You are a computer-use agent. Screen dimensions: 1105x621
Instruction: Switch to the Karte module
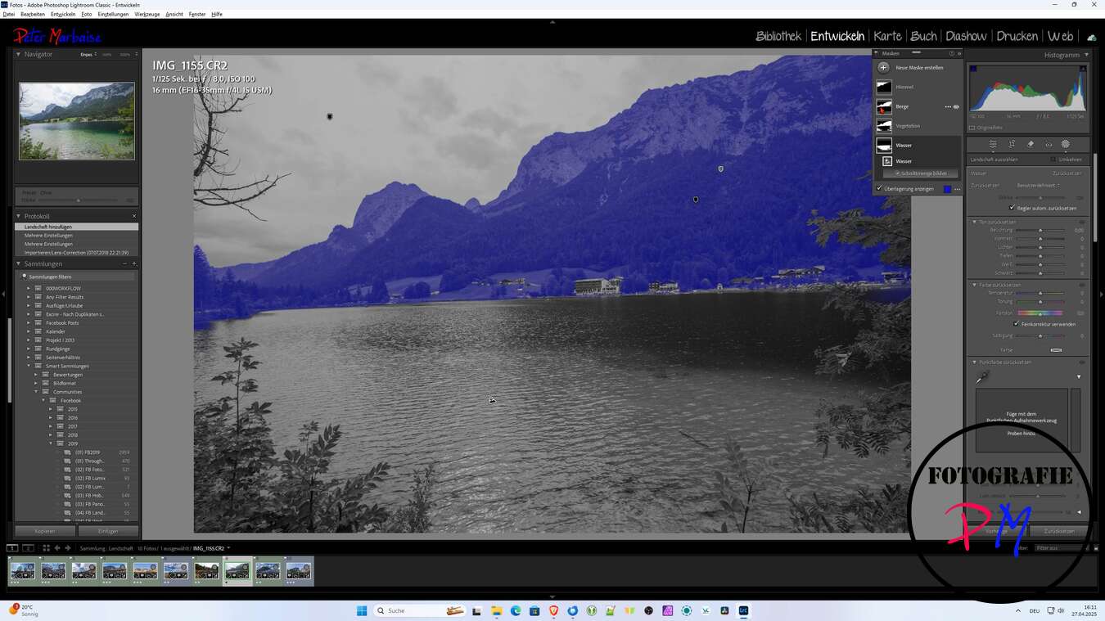(887, 36)
